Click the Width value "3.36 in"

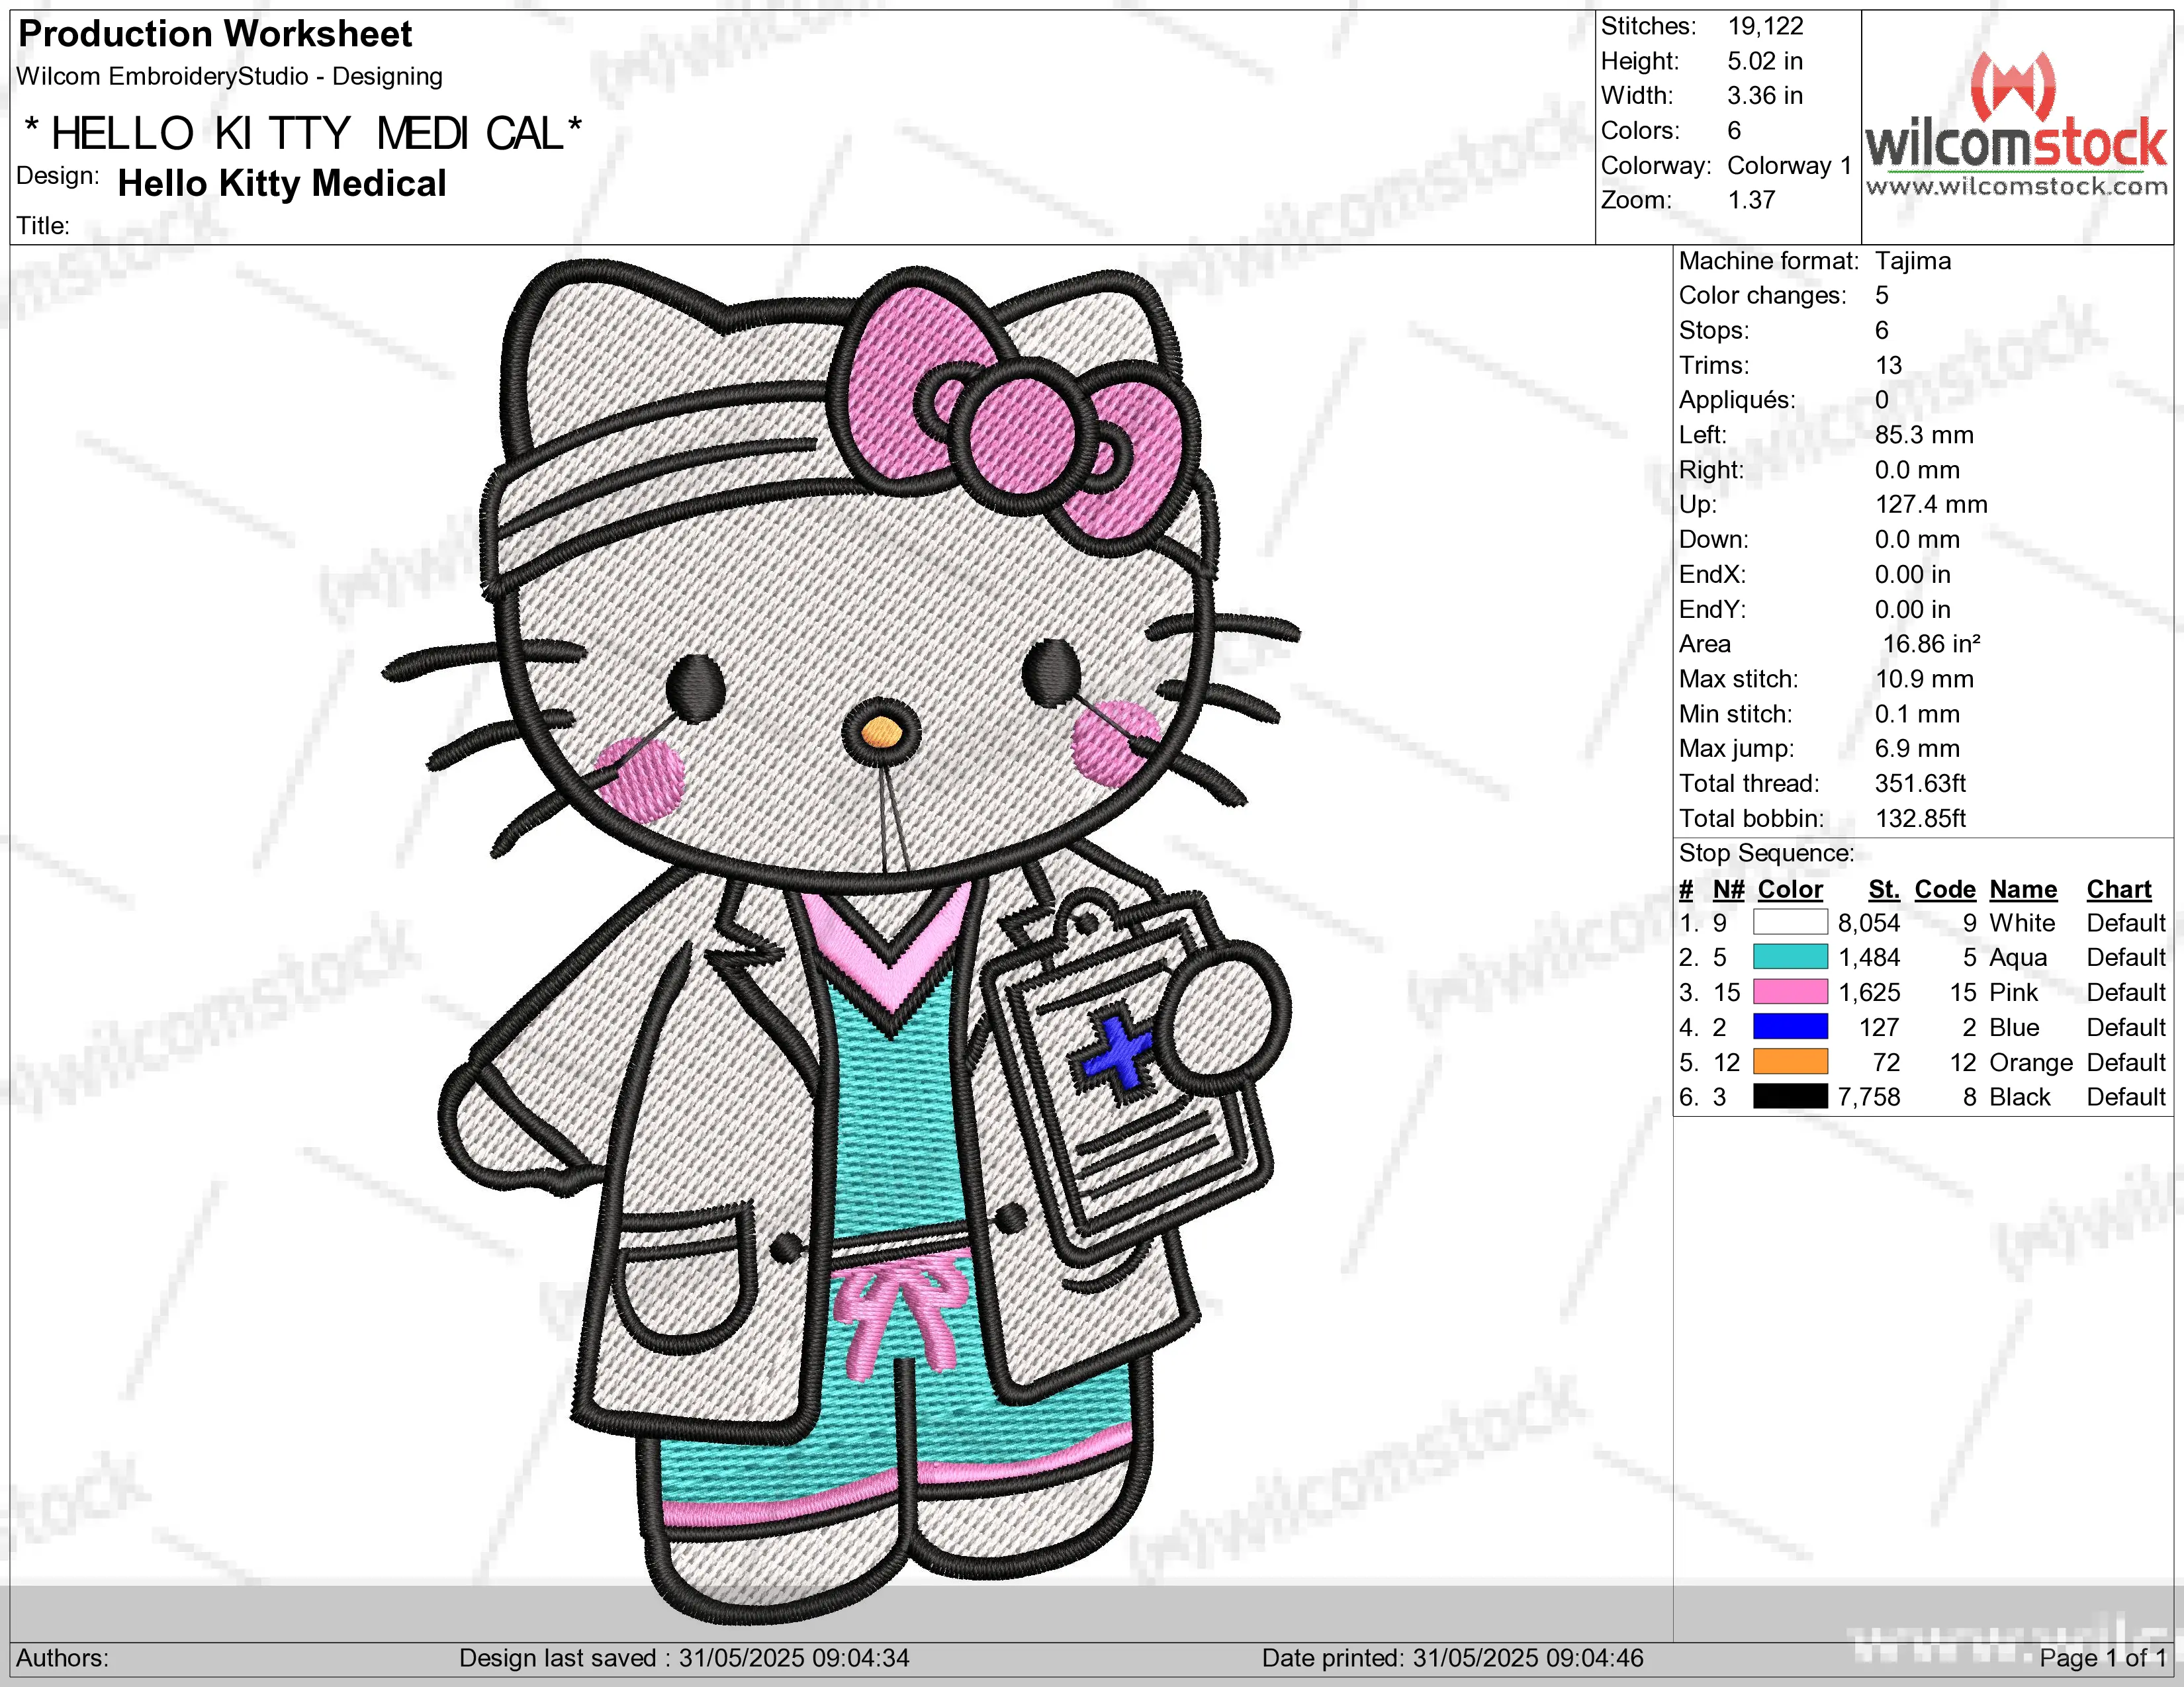pos(1765,96)
